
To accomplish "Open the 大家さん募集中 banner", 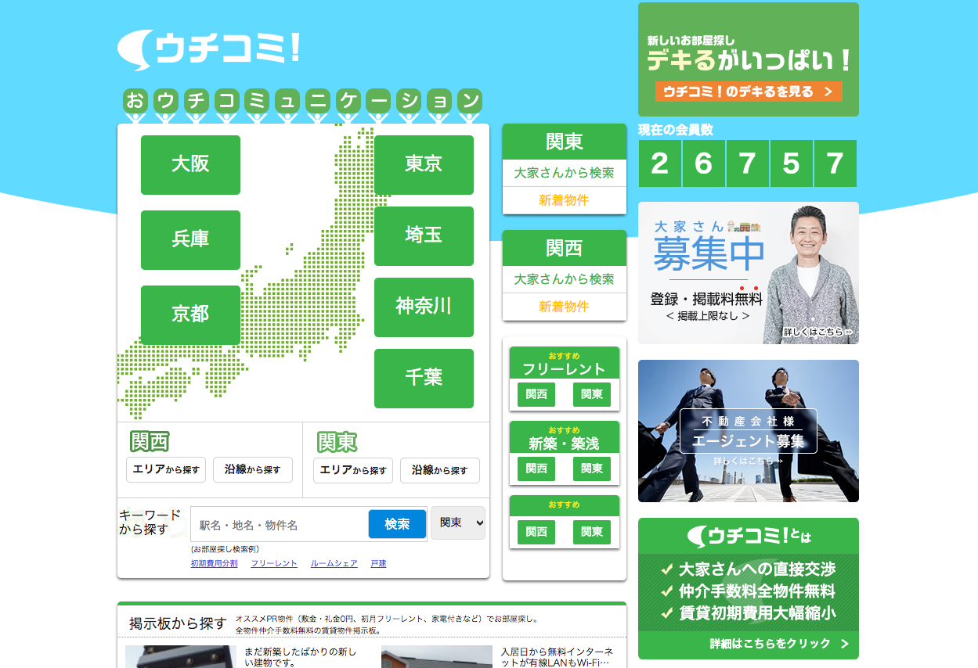I will pos(749,273).
